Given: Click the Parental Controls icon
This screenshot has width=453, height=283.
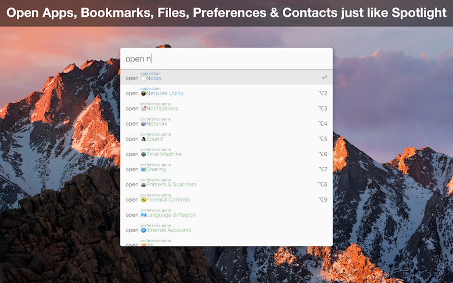Looking at the screenshot, I should (143, 199).
